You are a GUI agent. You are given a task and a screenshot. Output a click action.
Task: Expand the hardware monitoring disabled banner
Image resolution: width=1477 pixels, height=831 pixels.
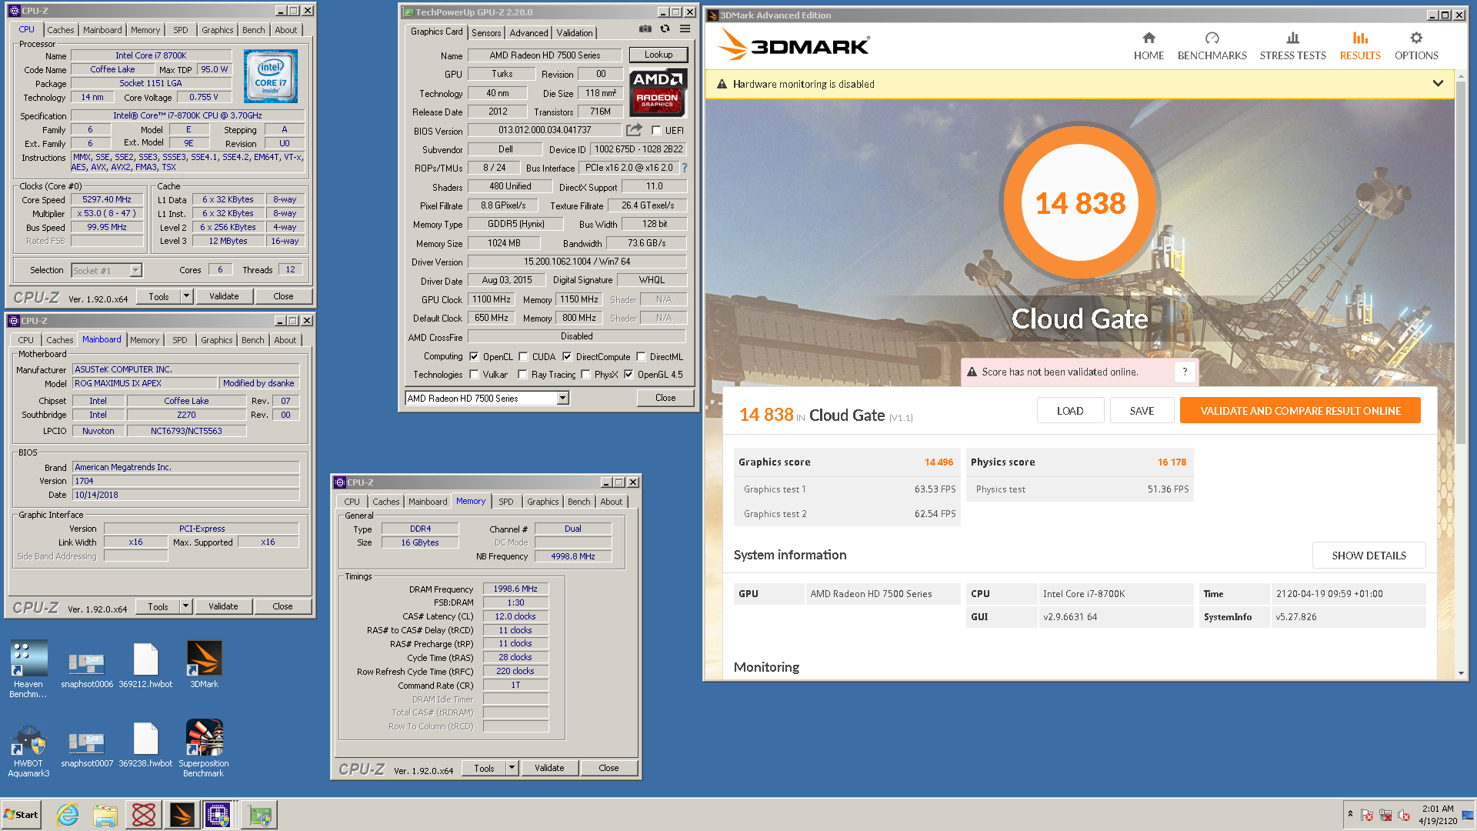point(1438,84)
